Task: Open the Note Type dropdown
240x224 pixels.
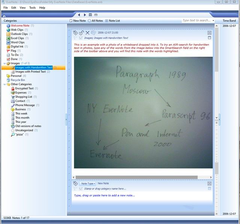Action: click(87, 184)
